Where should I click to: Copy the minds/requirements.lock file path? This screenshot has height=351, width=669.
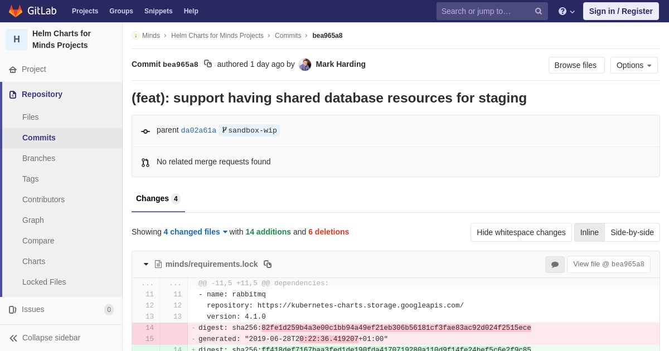[268, 264]
